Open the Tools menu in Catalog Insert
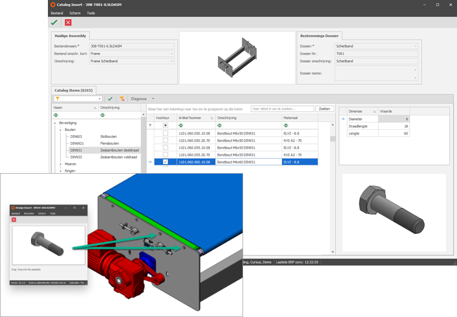Image resolution: width=457 pixels, height=317 pixels. (x=91, y=12)
